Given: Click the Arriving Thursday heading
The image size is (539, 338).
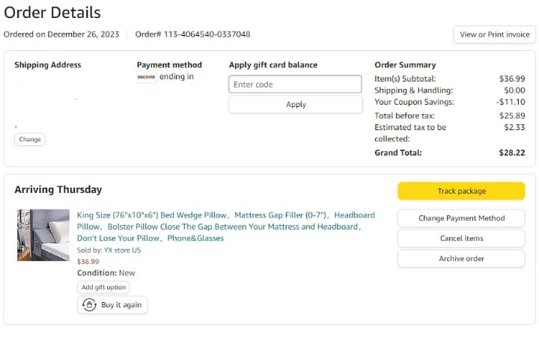Looking at the screenshot, I should tap(58, 190).
